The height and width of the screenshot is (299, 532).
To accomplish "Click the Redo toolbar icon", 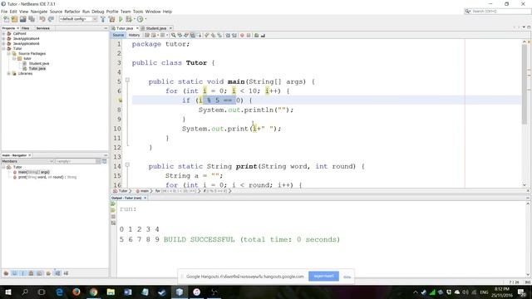I will pos(51,19).
